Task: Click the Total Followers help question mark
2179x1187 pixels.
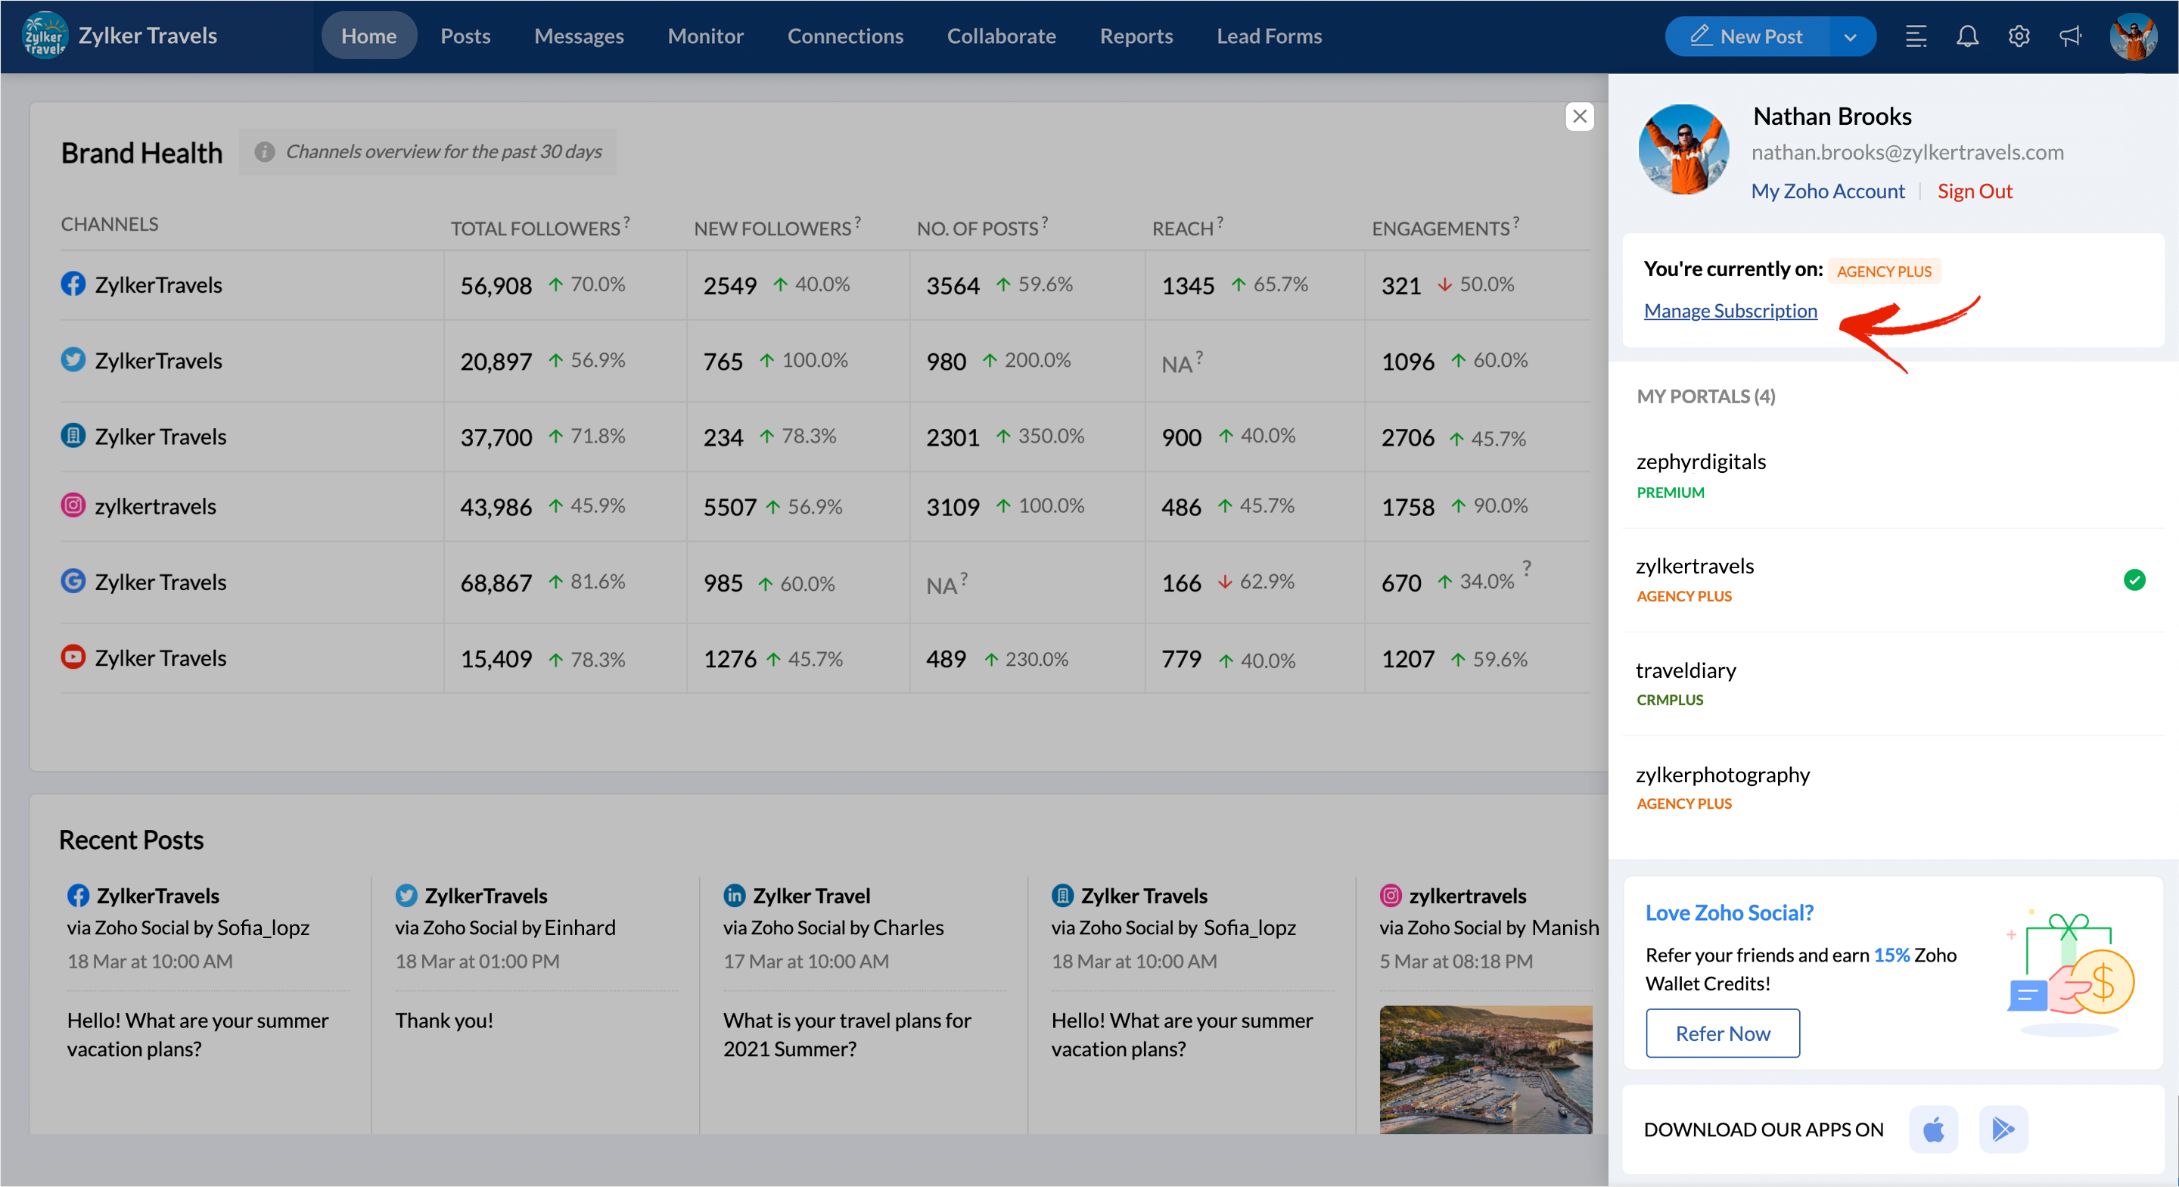Action: [x=626, y=222]
